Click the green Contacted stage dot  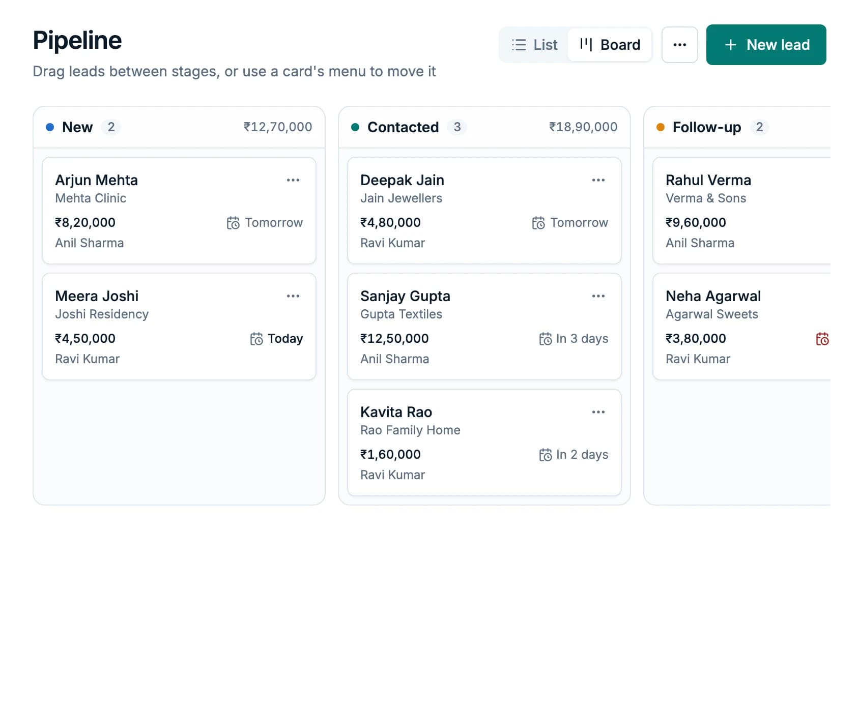point(355,127)
